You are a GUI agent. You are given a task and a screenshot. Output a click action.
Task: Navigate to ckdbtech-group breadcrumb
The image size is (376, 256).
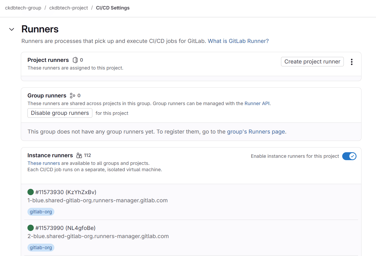point(23,8)
